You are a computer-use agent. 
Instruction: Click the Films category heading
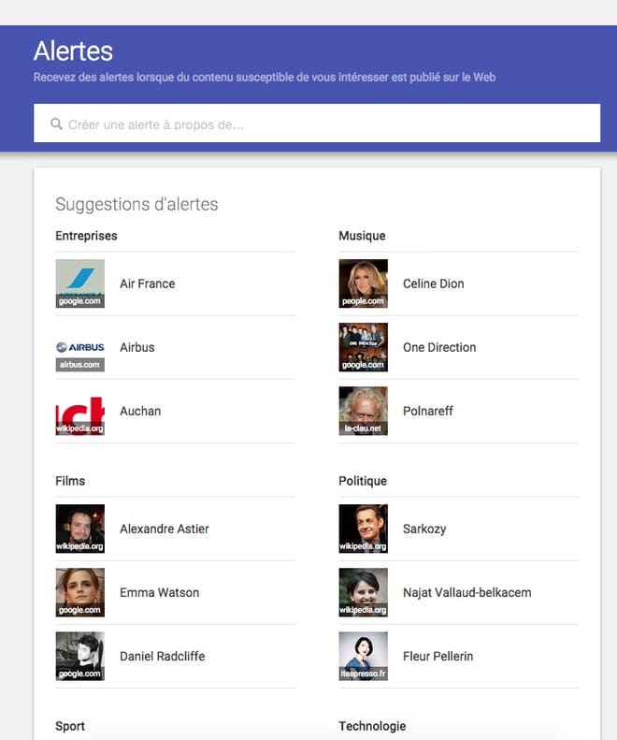coord(70,481)
